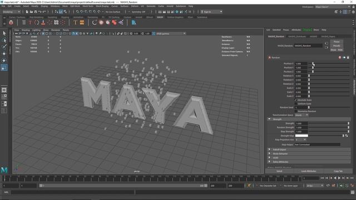Click the Random Seed slider
The height and width of the screenshot is (200, 356).
click(329, 107)
